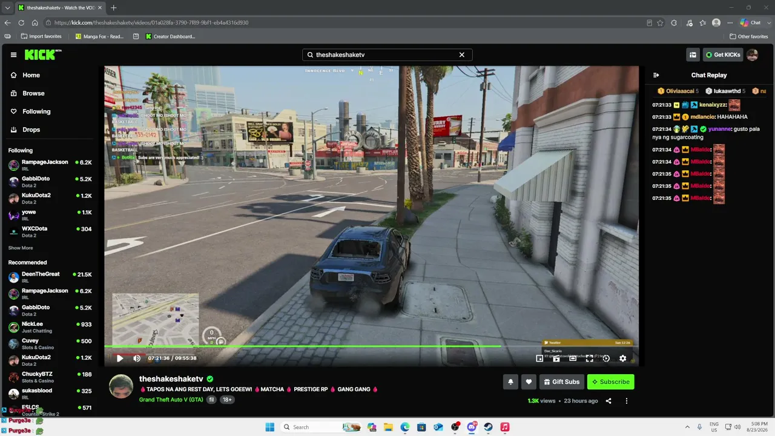Open File Explorer from the taskbar
Screen dimensions: 775x436
[388, 427]
